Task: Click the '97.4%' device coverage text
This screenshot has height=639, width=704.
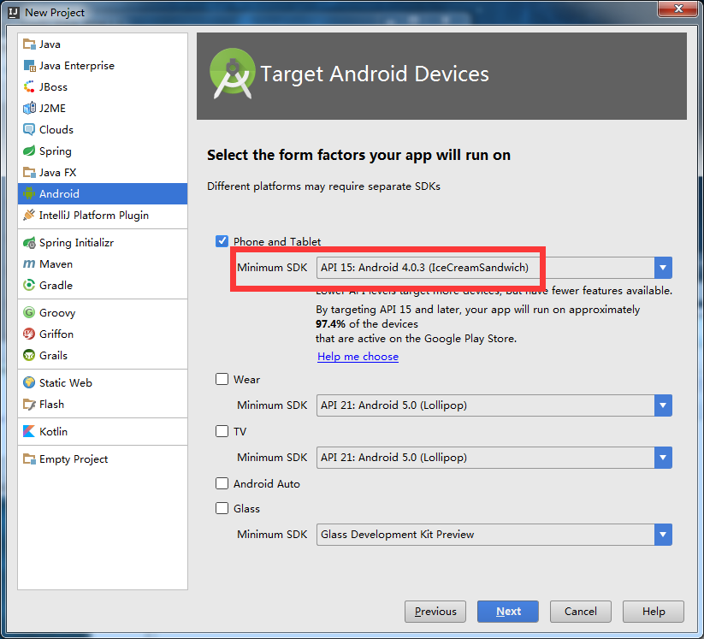Action: (330, 323)
